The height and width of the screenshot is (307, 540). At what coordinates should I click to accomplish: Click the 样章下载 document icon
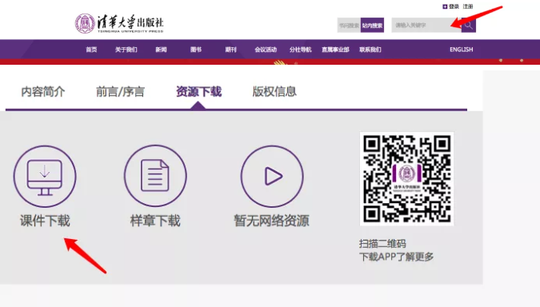point(155,176)
